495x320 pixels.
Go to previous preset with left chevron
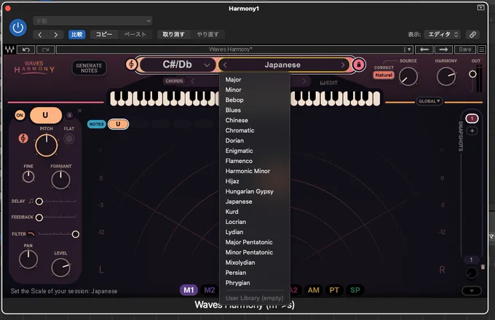coord(40,35)
